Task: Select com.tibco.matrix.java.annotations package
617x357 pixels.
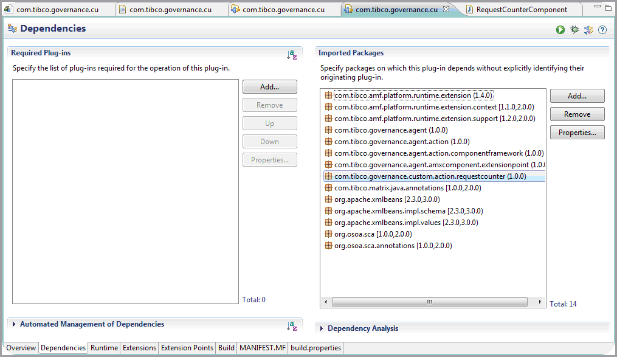Action: pyautogui.click(x=407, y=188)
